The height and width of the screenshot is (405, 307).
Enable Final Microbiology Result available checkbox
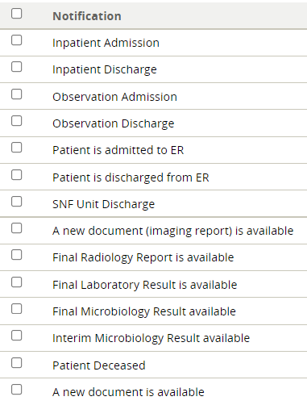pyautogui.click(x=16, y=309)
